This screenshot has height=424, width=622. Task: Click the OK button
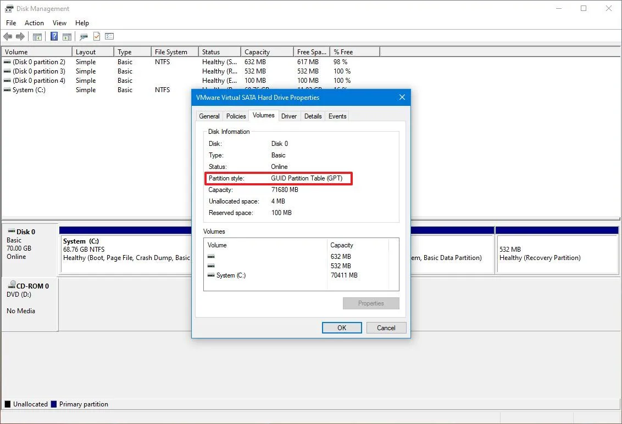coord(341,327)
